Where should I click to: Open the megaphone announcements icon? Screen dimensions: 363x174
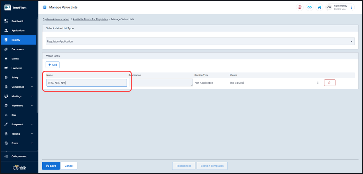pos(319,7)
